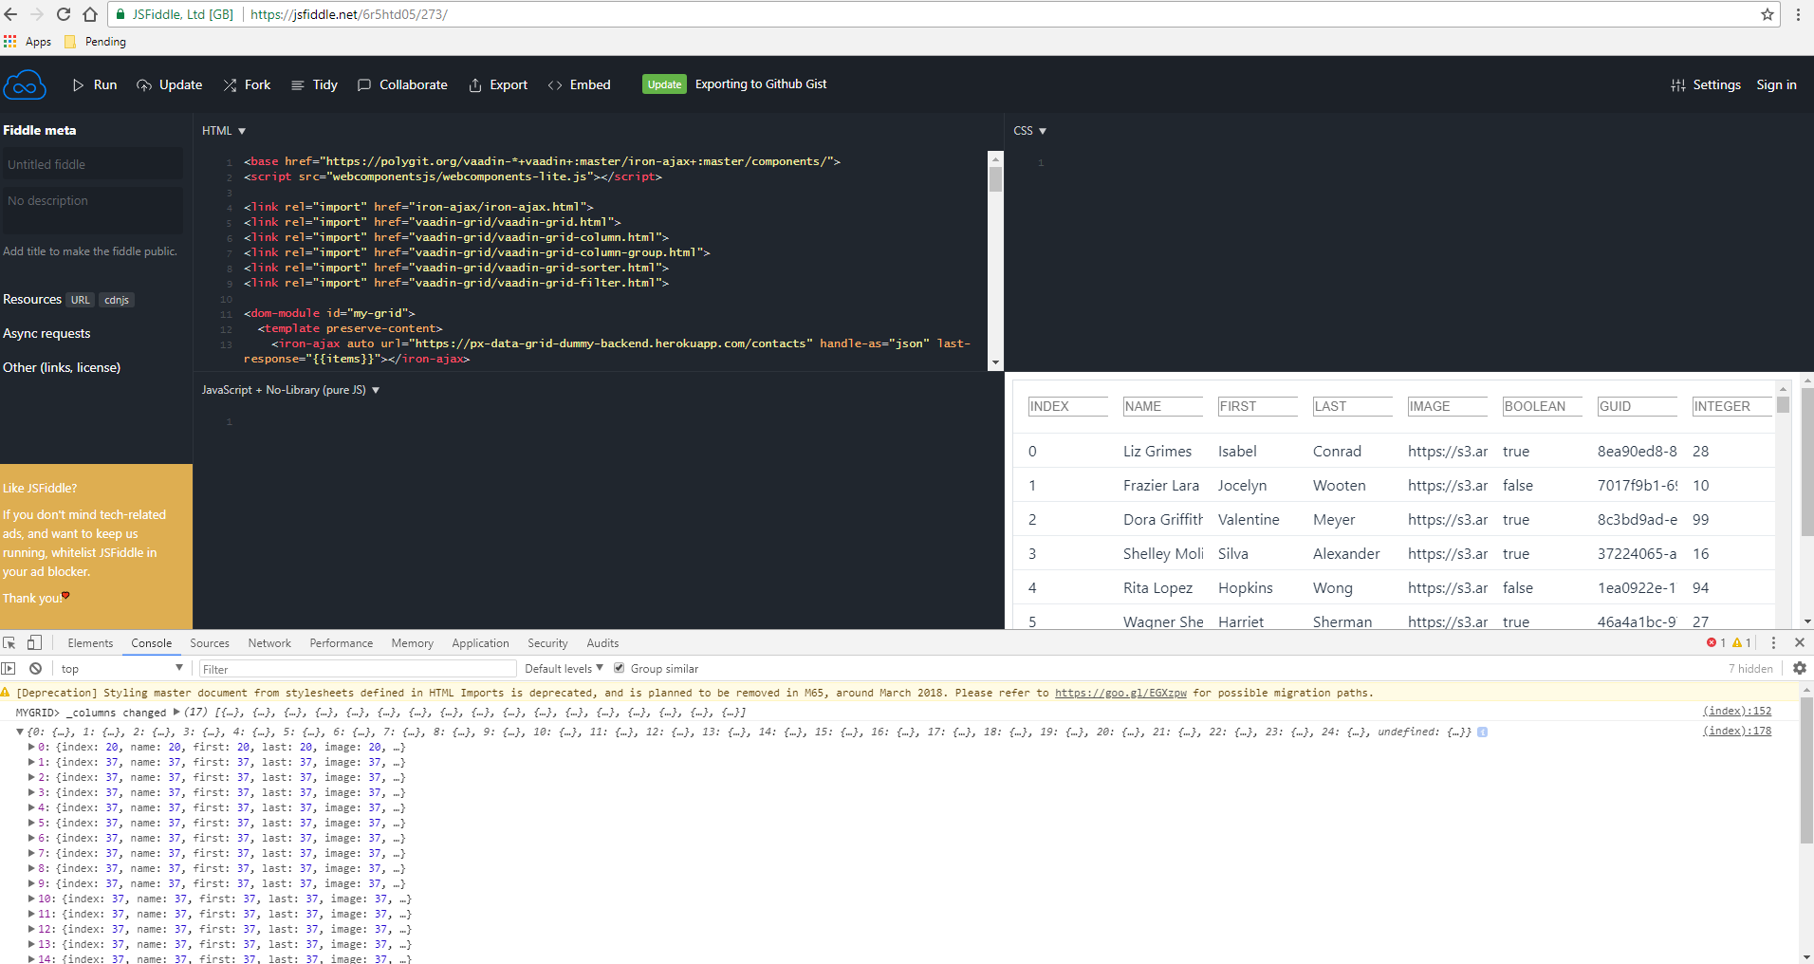Switch to the Memory tab
1814x964 pixels.
pyautogui.click(x=413, y=643)
